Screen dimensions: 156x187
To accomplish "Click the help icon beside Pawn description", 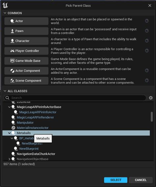I will point(147,31).
